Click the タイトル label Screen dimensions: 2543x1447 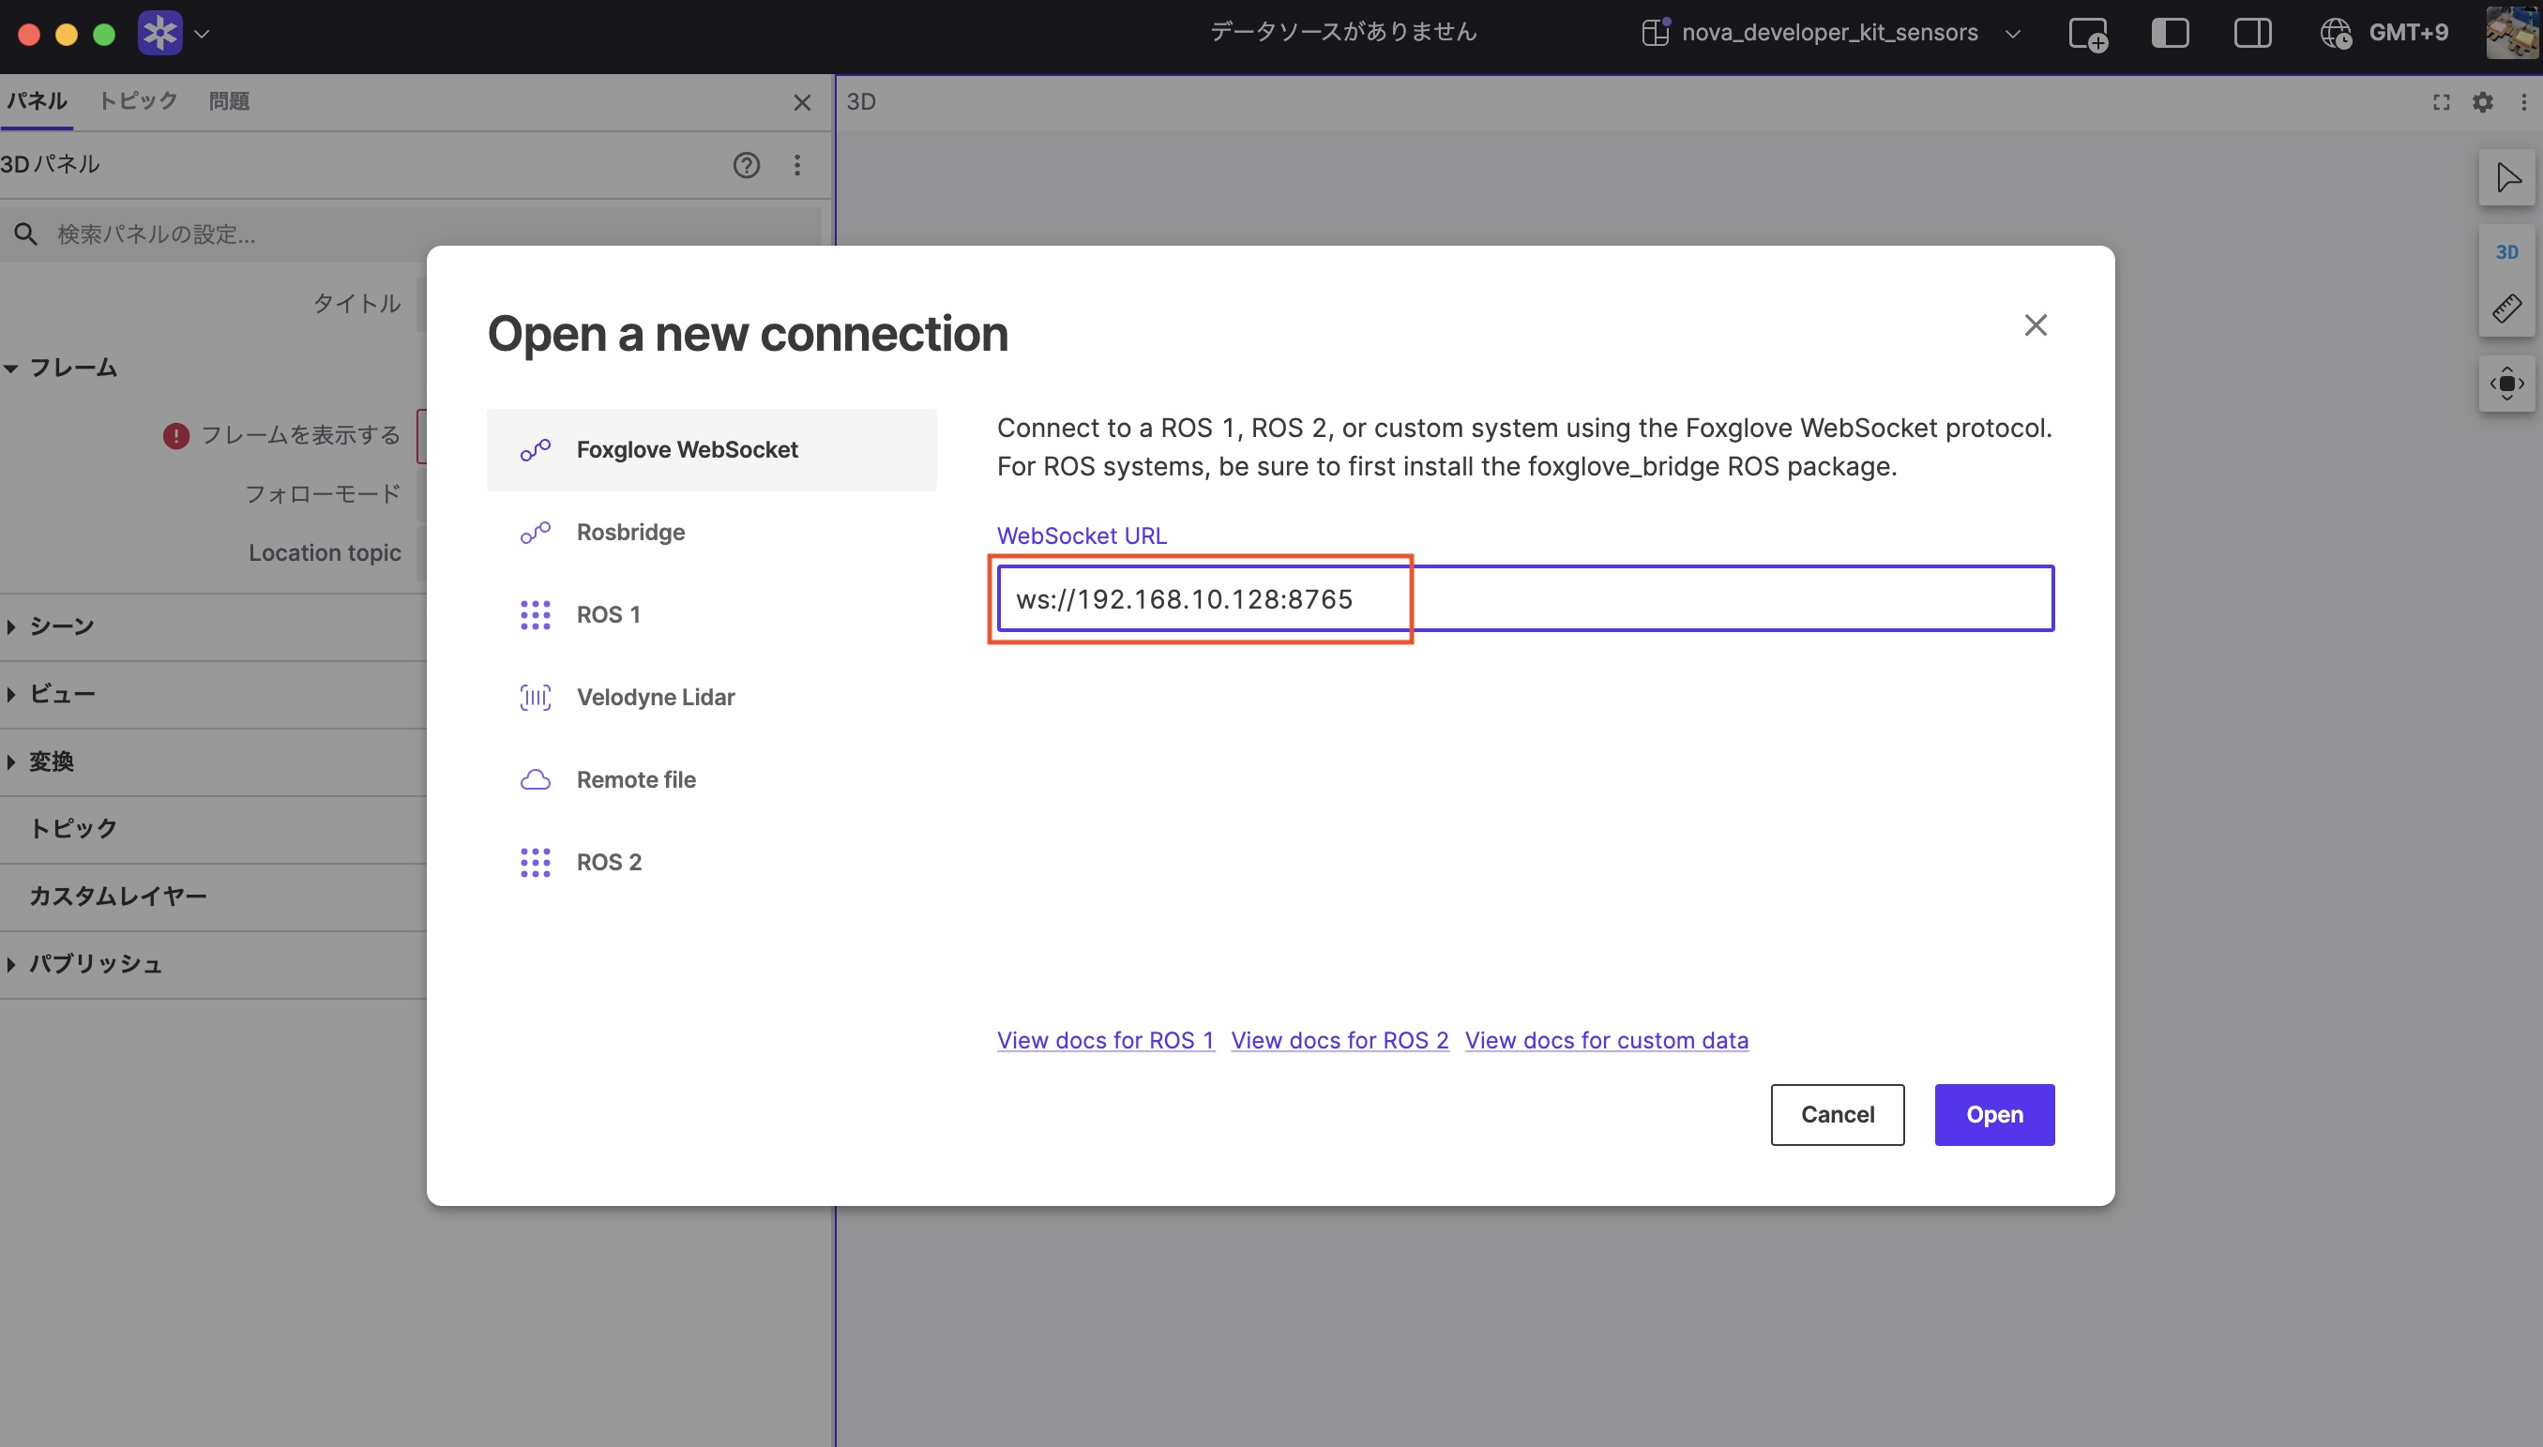point(356,303)
